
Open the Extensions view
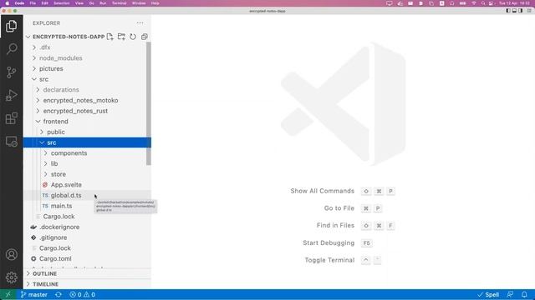pyautogui.click(x=11, y=118)
